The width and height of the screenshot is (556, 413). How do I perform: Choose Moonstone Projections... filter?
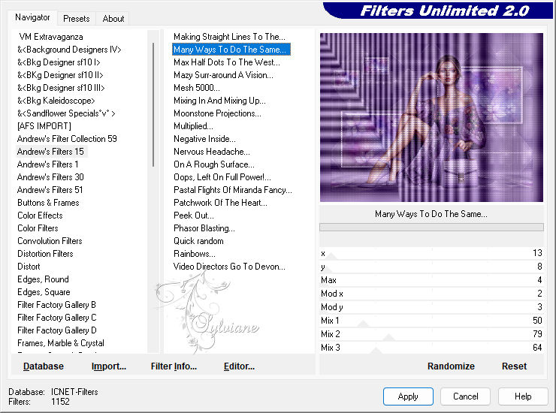(x=217, y=113)
